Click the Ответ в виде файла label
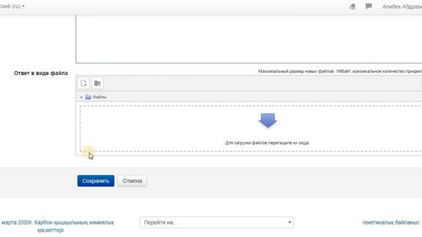Image resolution: width=422 pixels, height=237 pixels. [x=41, y=73]
